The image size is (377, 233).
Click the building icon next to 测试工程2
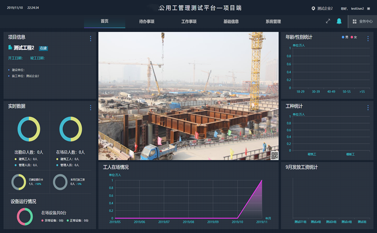click(x=10, y=48)
